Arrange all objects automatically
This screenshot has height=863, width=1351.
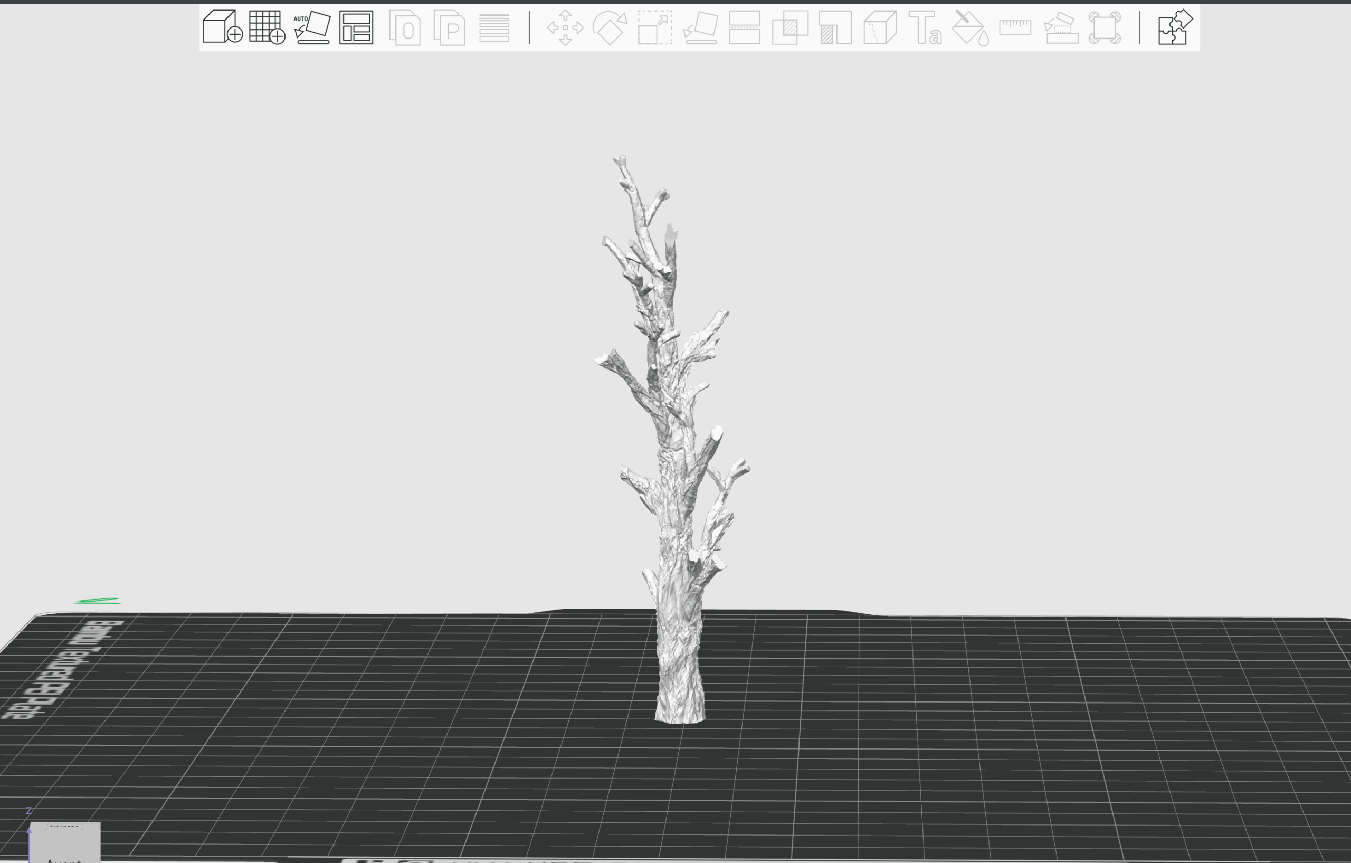tap(356, 28)
